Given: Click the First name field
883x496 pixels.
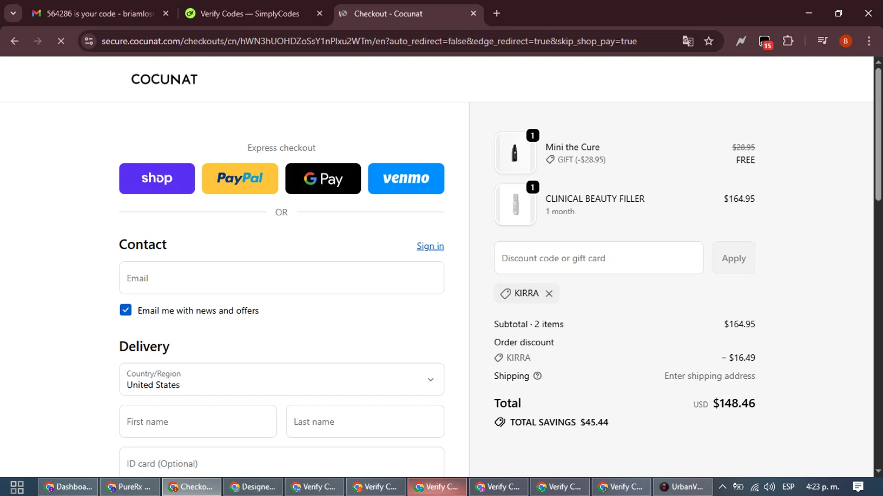Looking at the screenshot, I should 198,421.
